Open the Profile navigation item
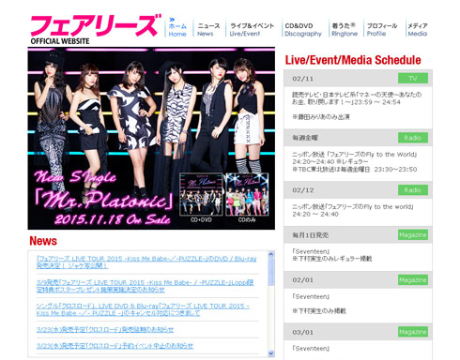460x360 pixels. pos(382,29)
